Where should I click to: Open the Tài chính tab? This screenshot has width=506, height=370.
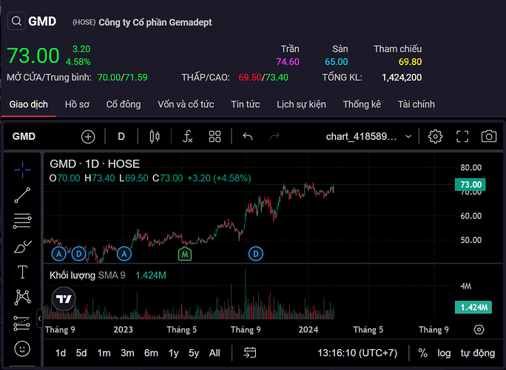(416, 104)
